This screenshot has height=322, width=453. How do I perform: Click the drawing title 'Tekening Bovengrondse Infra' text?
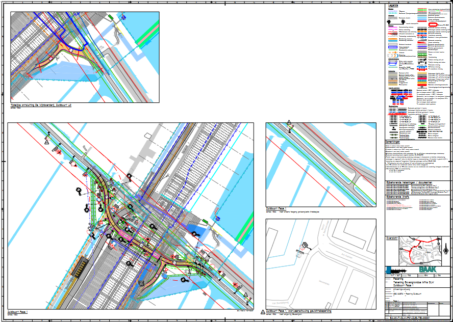click(413, 283)
